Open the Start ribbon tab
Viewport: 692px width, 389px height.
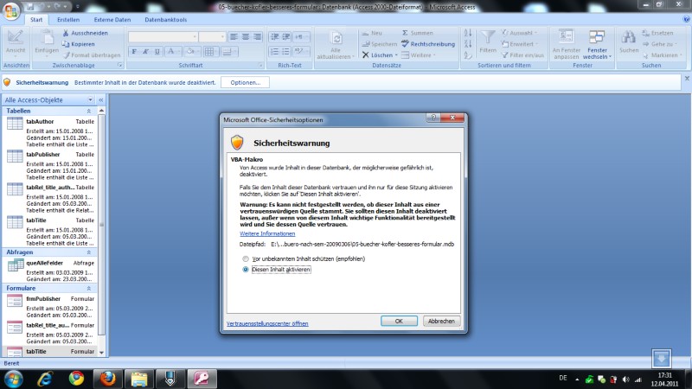point(36,20)
